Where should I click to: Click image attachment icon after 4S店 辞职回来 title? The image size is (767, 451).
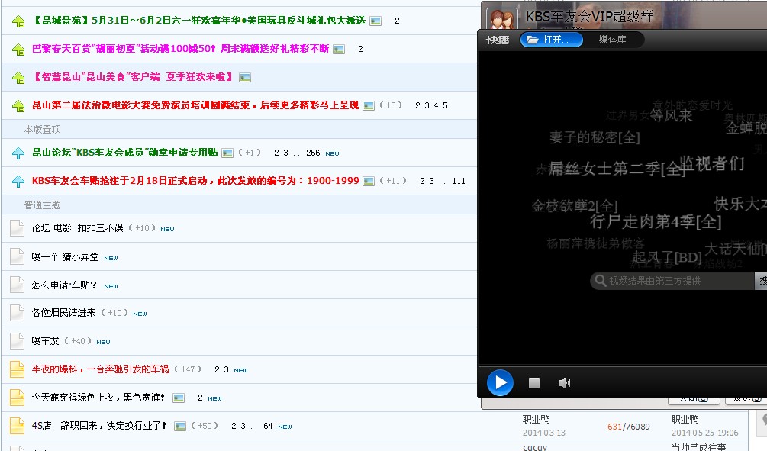point(180,427)
